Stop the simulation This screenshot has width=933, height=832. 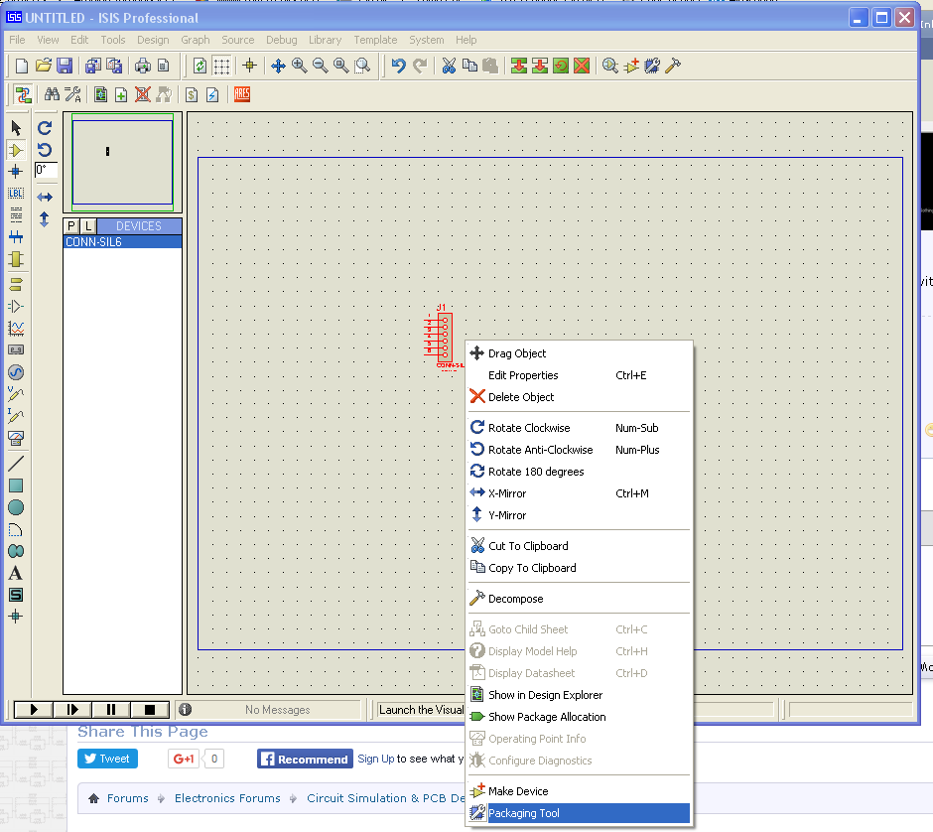(x=149, y=710)
